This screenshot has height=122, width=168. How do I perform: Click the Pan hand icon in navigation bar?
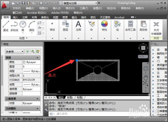pyautogui.click(x=145, y=77)
